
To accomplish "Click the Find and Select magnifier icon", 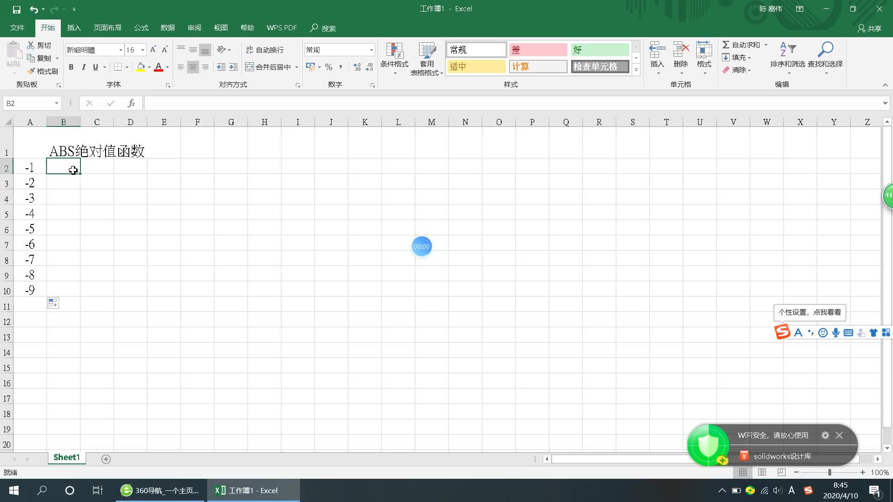I will pos(825,49).
